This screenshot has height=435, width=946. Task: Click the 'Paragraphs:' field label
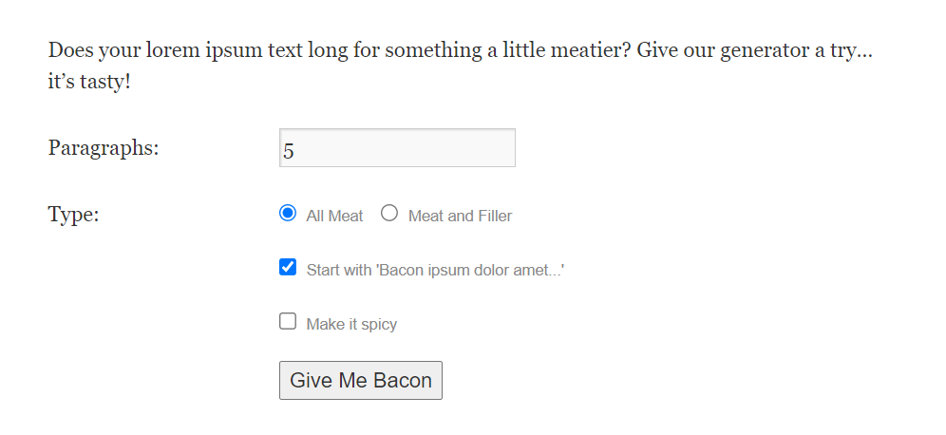point(104,148)
